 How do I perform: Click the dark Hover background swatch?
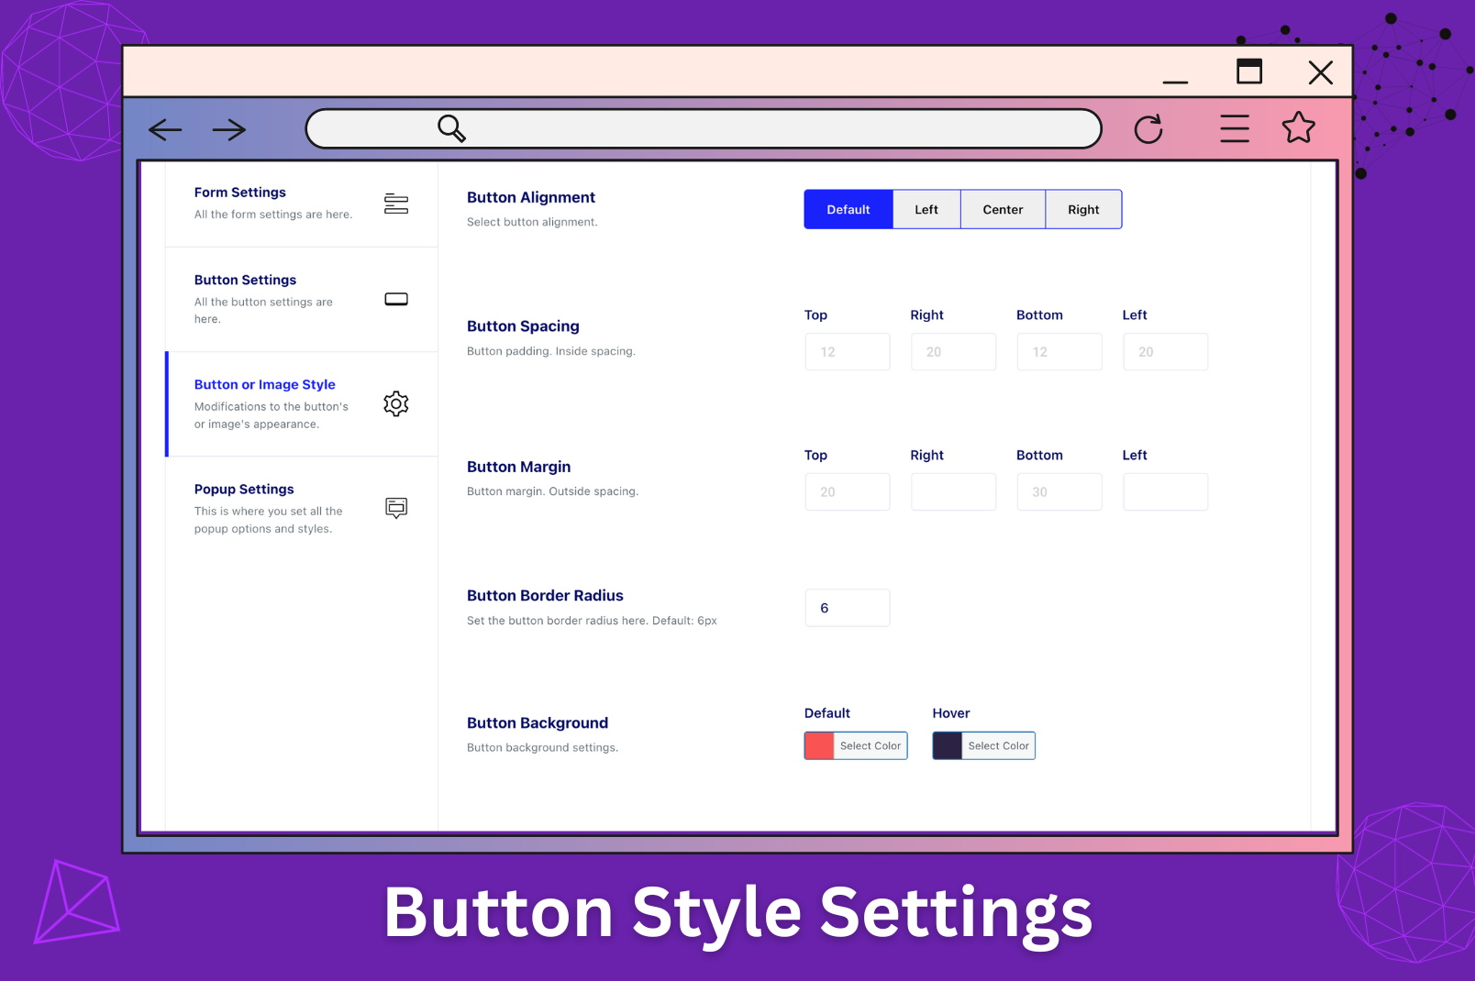click(948, 745)
